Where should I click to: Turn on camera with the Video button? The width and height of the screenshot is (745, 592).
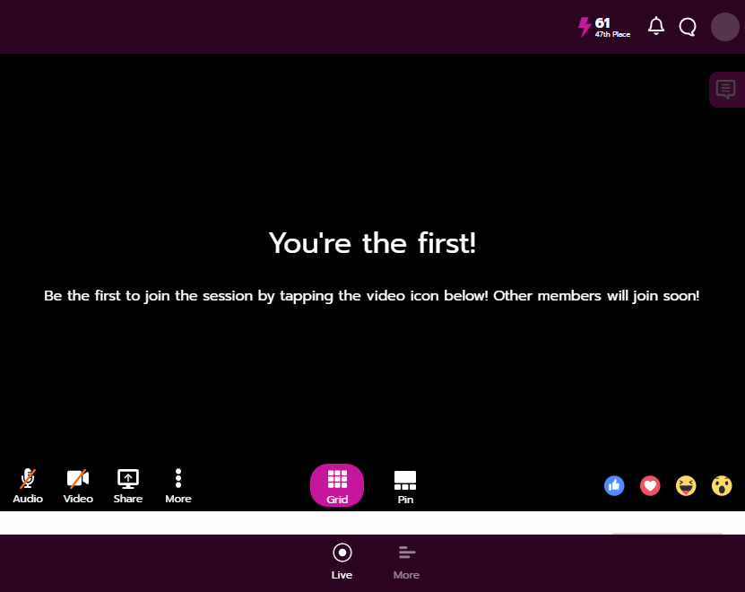pos(78,485)
